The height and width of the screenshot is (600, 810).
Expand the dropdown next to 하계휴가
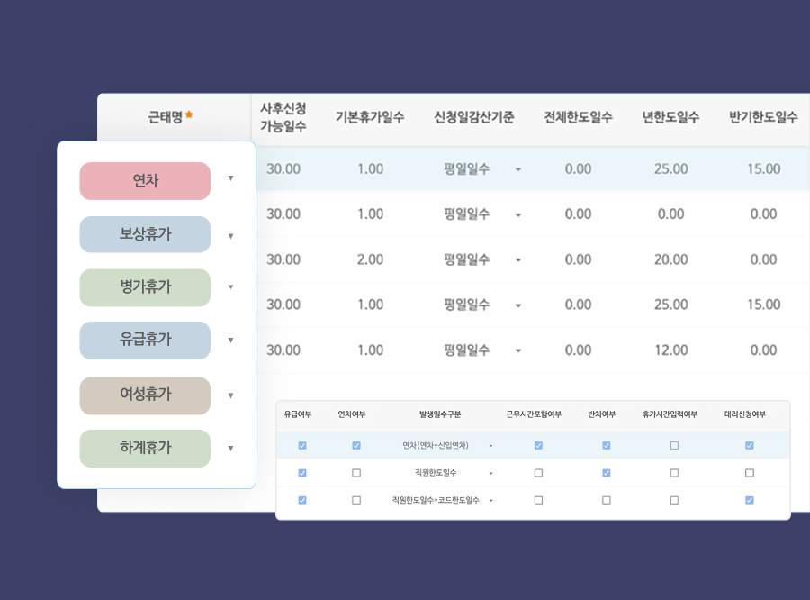[231, 448]
